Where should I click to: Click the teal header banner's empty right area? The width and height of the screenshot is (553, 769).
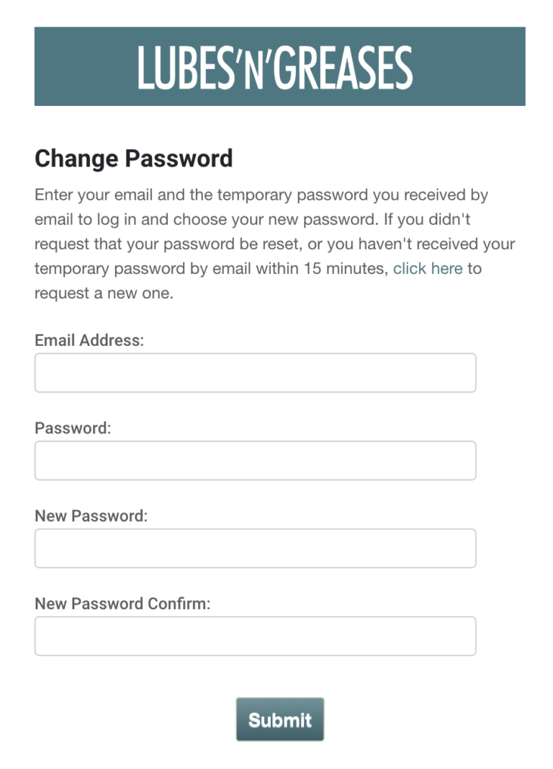(x=475, y=66)
